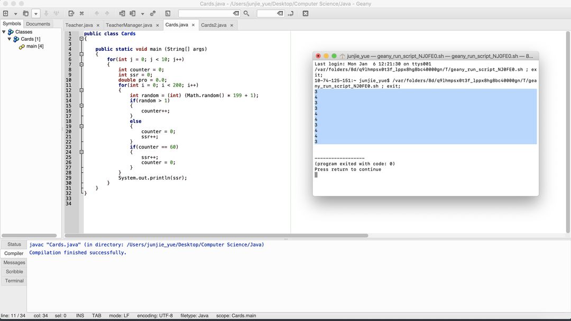
Task: Create a new file with the New toolbar icon
Action: coord(5,13)
